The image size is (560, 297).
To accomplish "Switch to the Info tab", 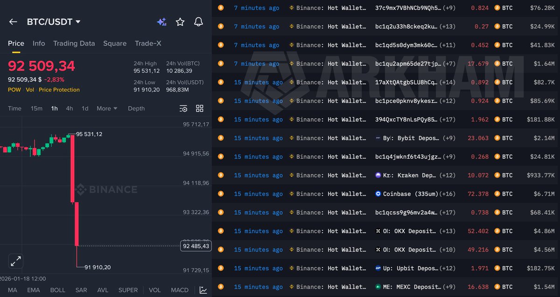I will [x=39, y=43].
